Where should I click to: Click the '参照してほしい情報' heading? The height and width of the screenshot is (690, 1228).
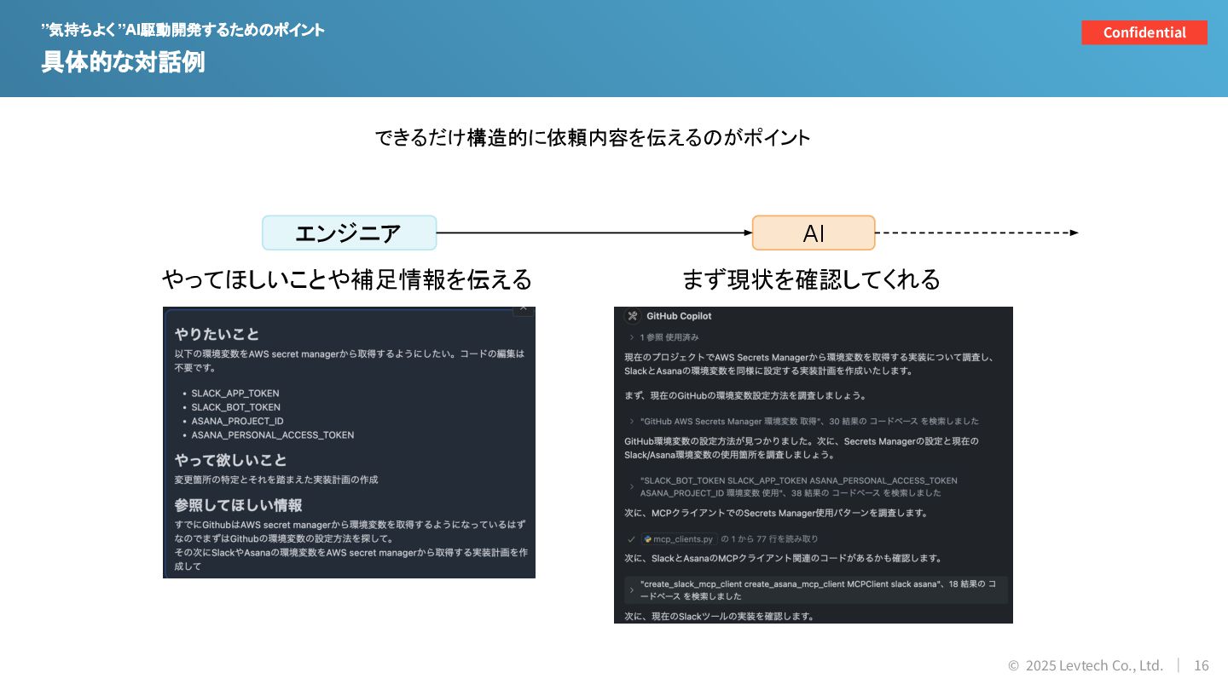pyautogui.click(x=238, y=505)
